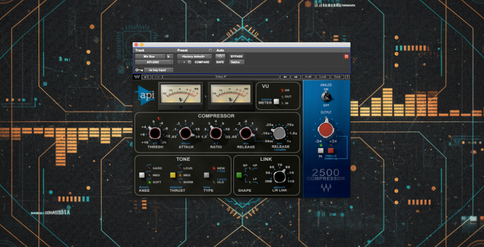Click the NORM thrust LED

click(181, 182)
